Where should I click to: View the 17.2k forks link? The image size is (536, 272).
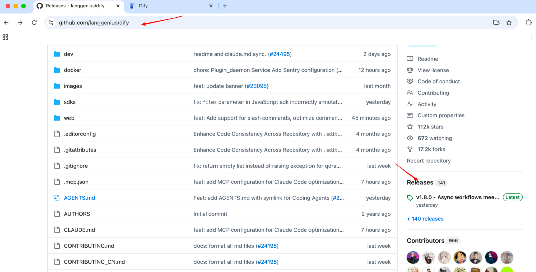click(431, 149)
